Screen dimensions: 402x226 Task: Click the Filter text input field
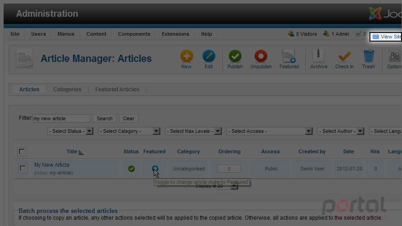[x=61, y=118]
